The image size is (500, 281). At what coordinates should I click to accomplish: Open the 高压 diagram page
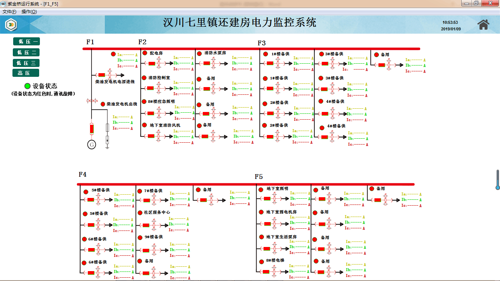26,73
